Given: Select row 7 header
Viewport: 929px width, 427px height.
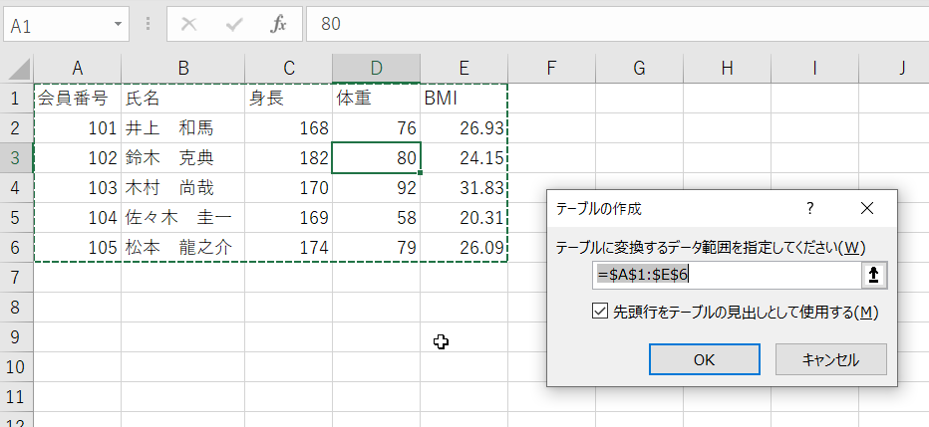Looking at the screenshot, I should tap(17, 278).
